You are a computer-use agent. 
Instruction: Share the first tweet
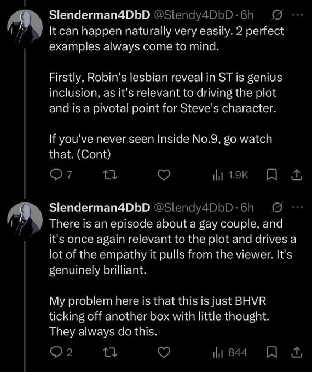coord(297,175)
